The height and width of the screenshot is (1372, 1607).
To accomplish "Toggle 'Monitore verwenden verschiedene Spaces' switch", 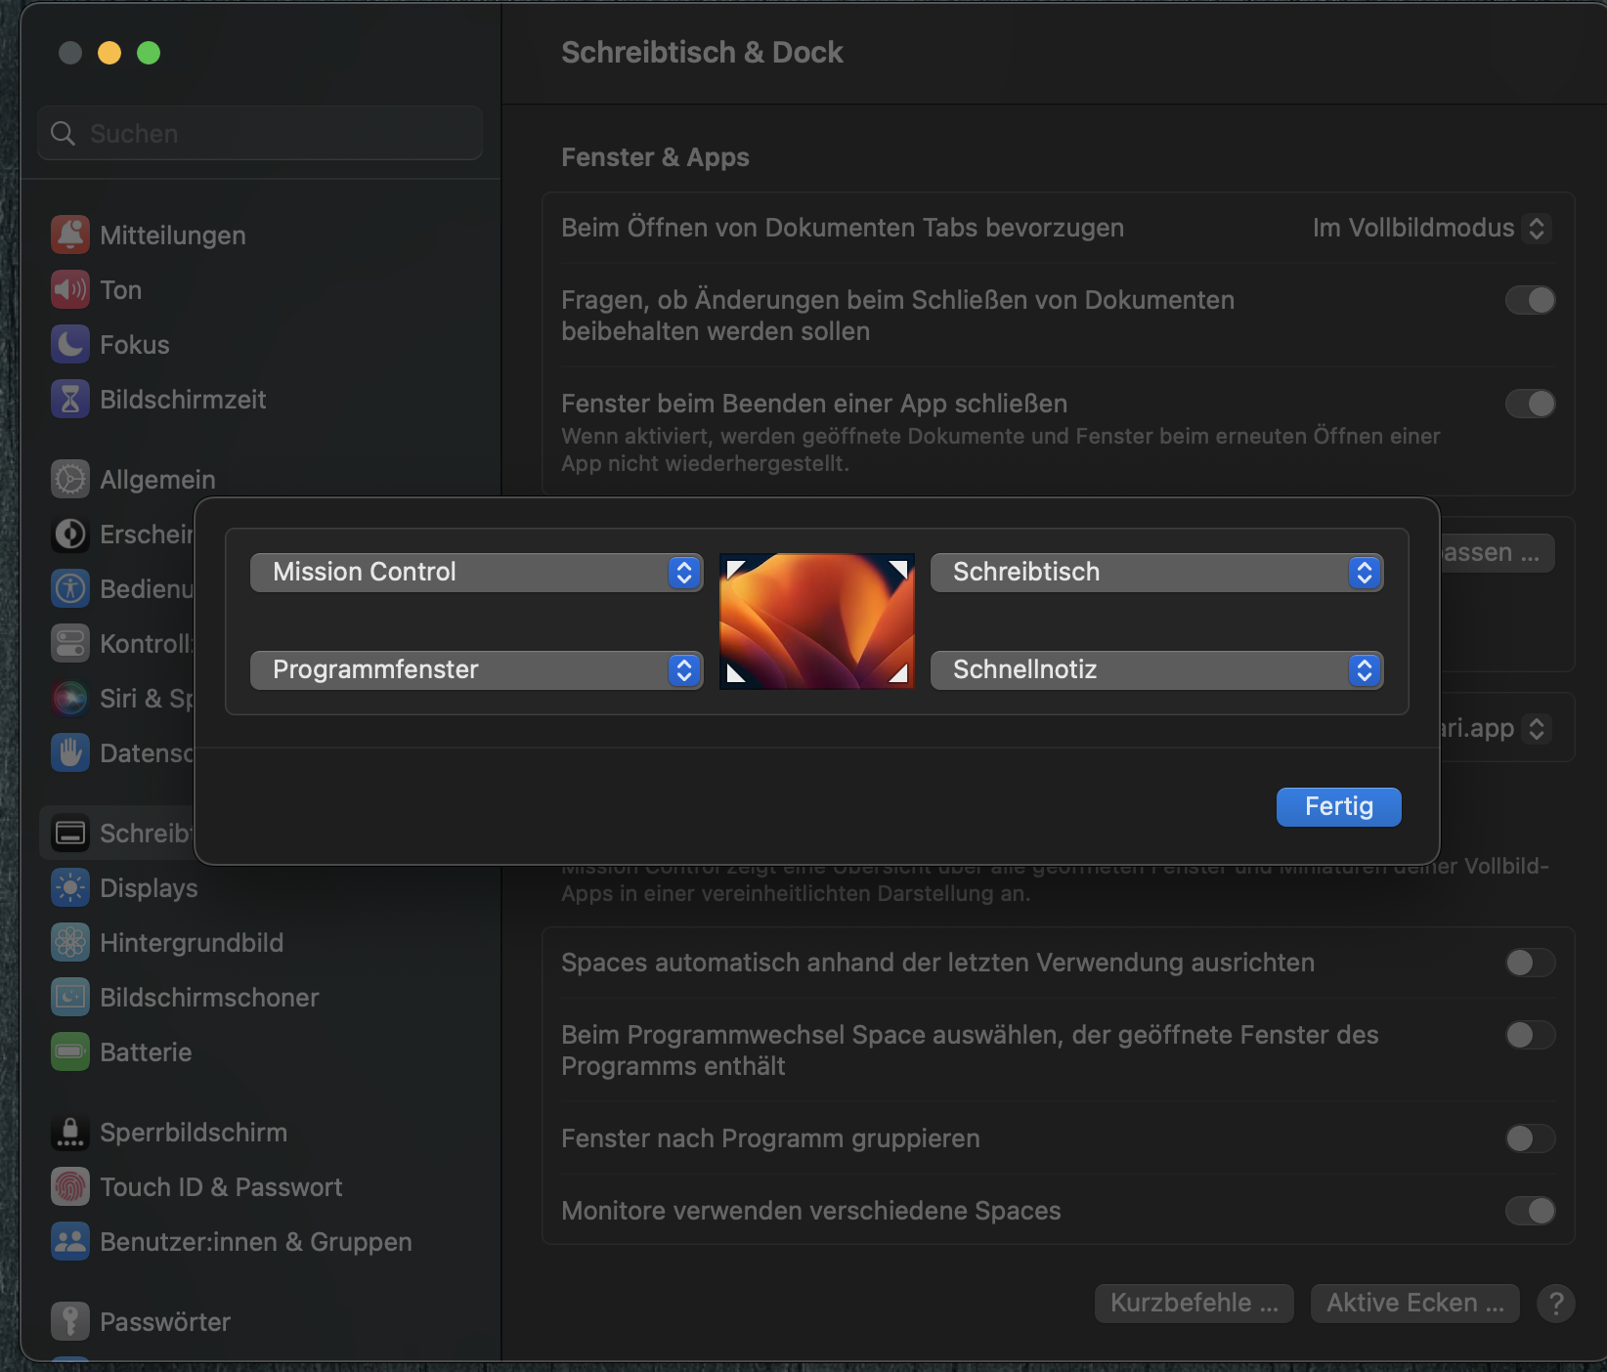I will pyautogui.click(x=1530, y=1211).
